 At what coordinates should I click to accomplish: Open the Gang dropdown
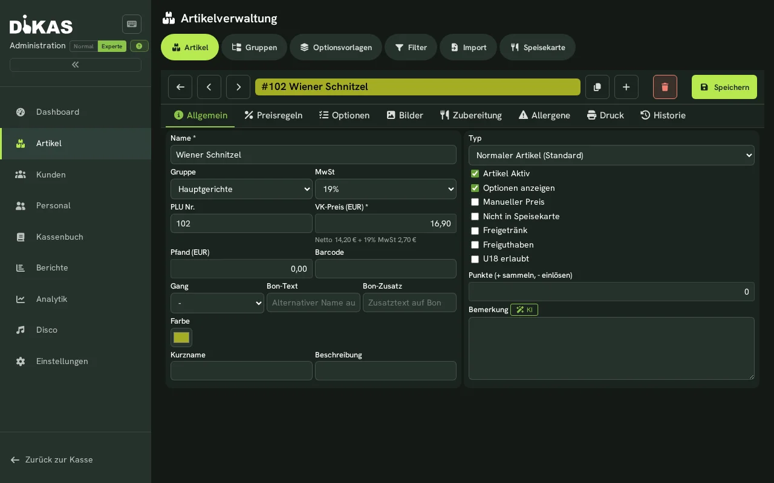pos(217,302)
